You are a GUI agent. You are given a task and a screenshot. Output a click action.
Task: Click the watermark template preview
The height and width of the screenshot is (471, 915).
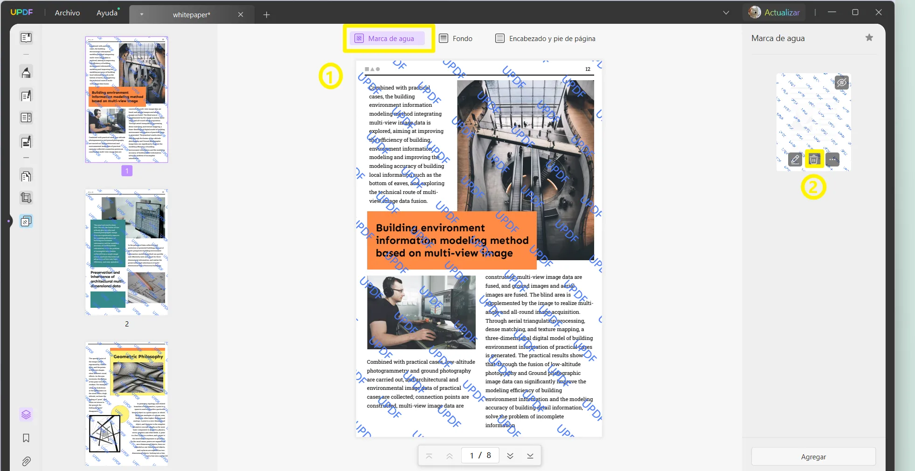click(813, 122)
